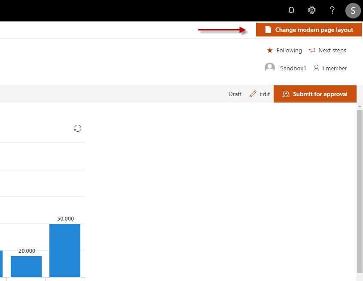Toggle Following with the star icon
This screenshot has height=281, width=363.
click(269, 50)
